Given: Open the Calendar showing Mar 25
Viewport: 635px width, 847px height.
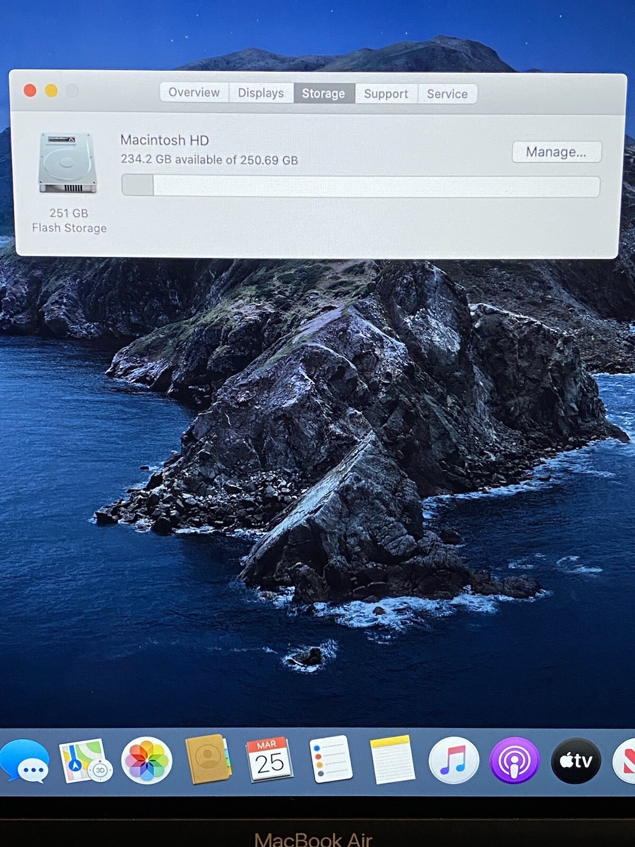Looking at the screenshot, I should [x=269, y=759].
